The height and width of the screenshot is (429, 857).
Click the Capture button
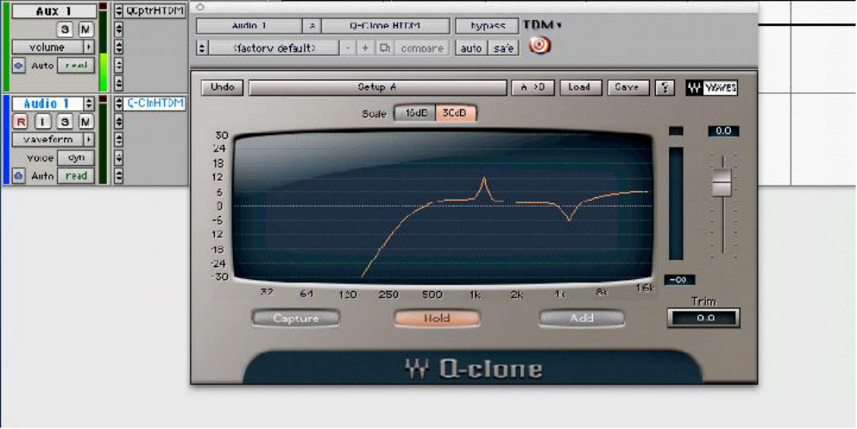(x=296, y=318)
